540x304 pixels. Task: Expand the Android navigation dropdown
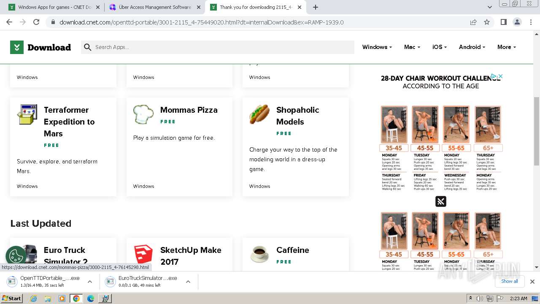click(x=472, y=47)
